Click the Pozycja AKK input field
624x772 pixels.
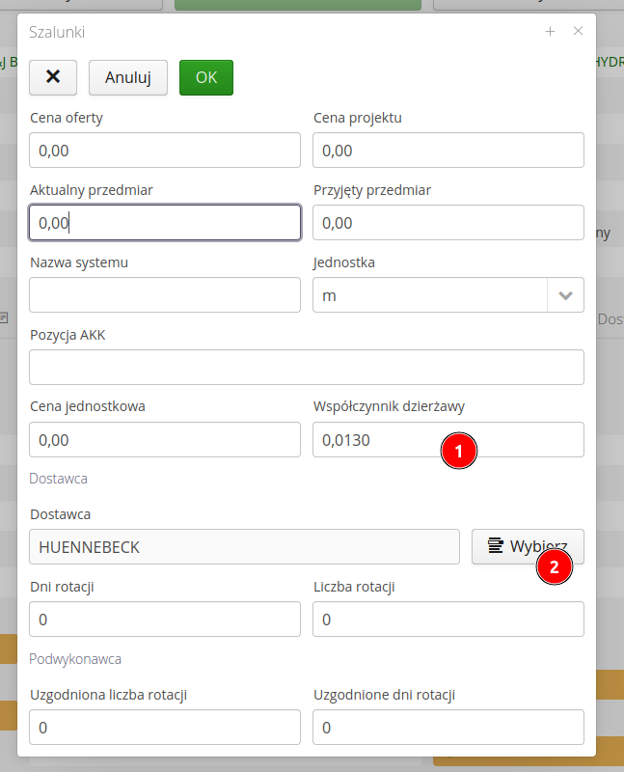tap(307, 368)
